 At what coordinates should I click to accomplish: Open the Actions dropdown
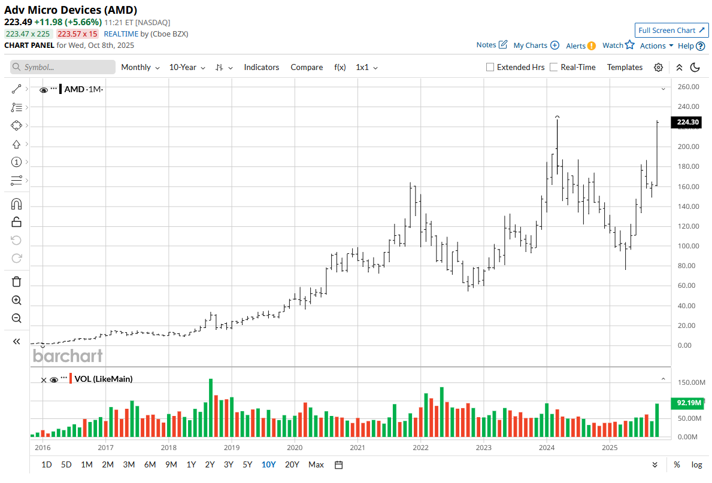pos(656,46)
